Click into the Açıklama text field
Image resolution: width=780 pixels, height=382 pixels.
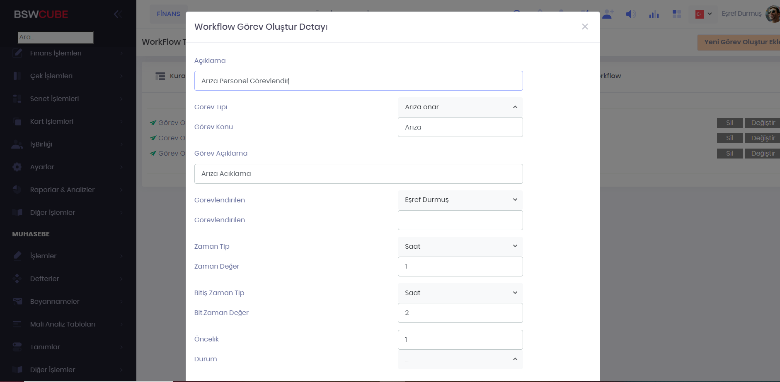[358, 81]
